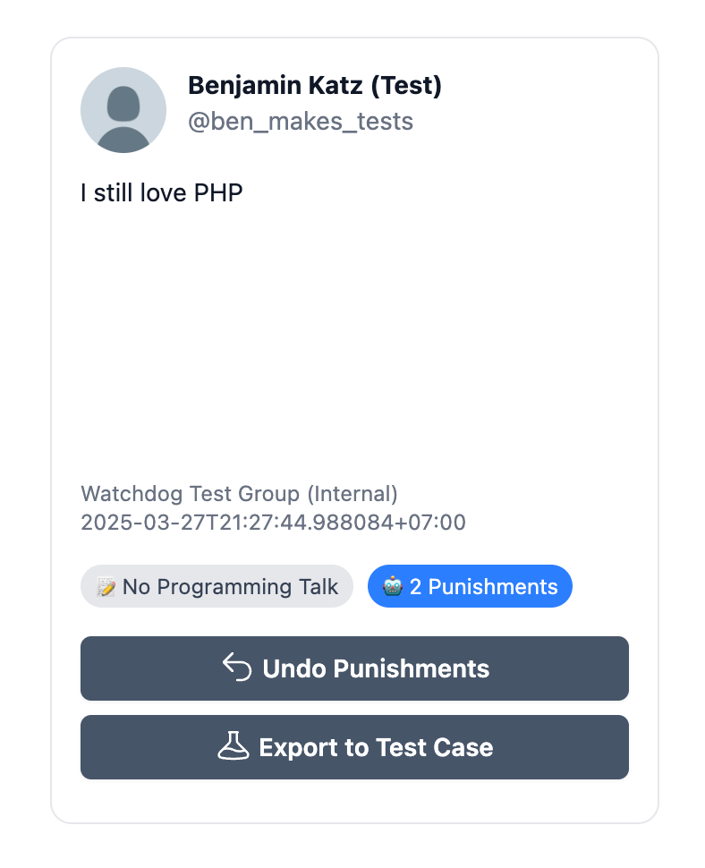Screen dimensions: 705x868
Task: Click the robot emoji in Punishments badge
Action: [x=393, y=587]
